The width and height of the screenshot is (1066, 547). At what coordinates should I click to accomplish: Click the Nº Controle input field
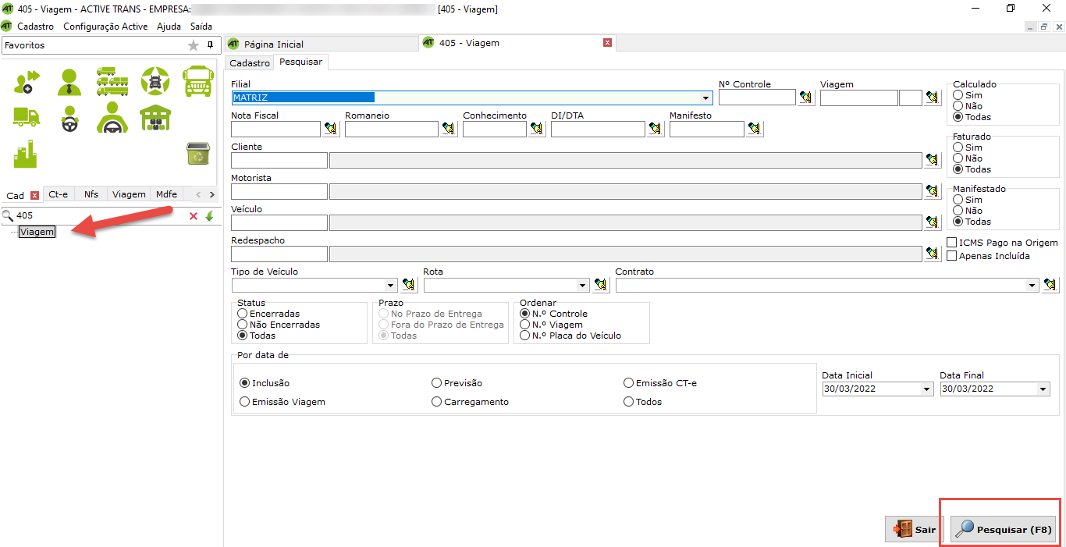pos(756,98)
